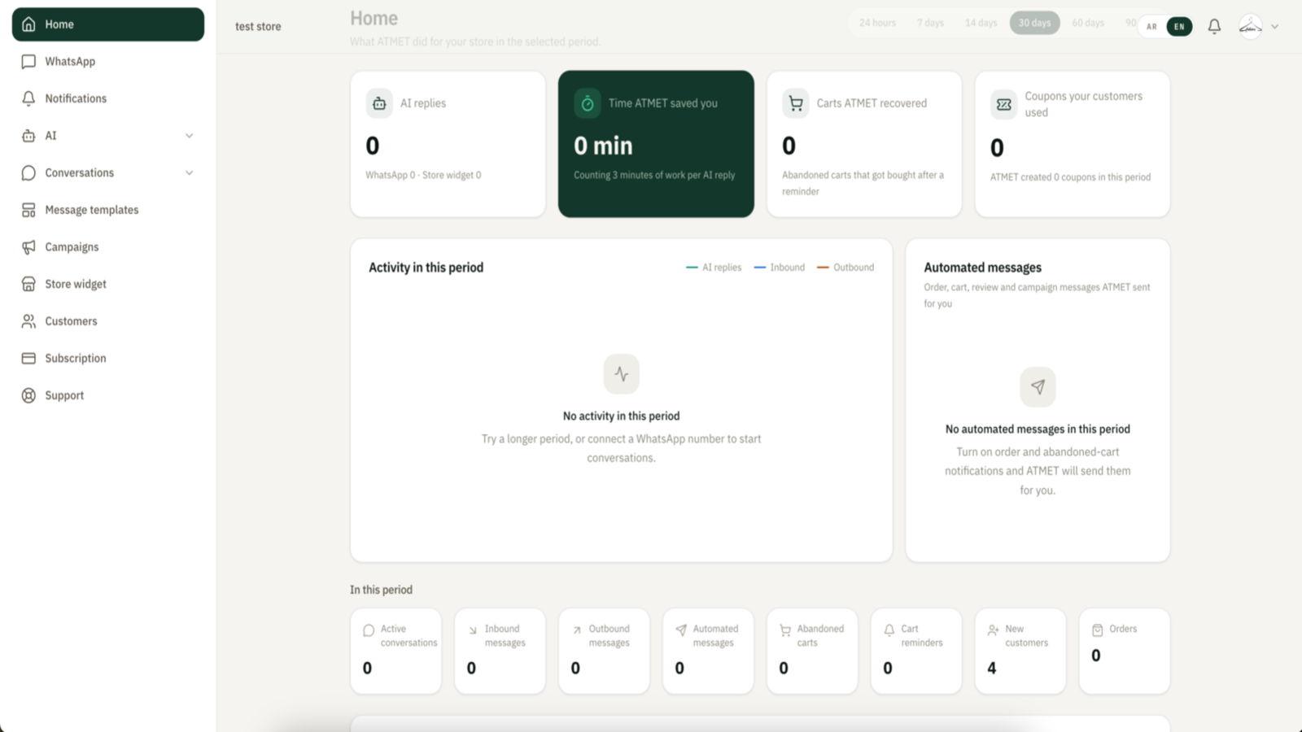
Task: Click the Store widget shop icon
Action: pyautogui.click(x=28, y=284)
